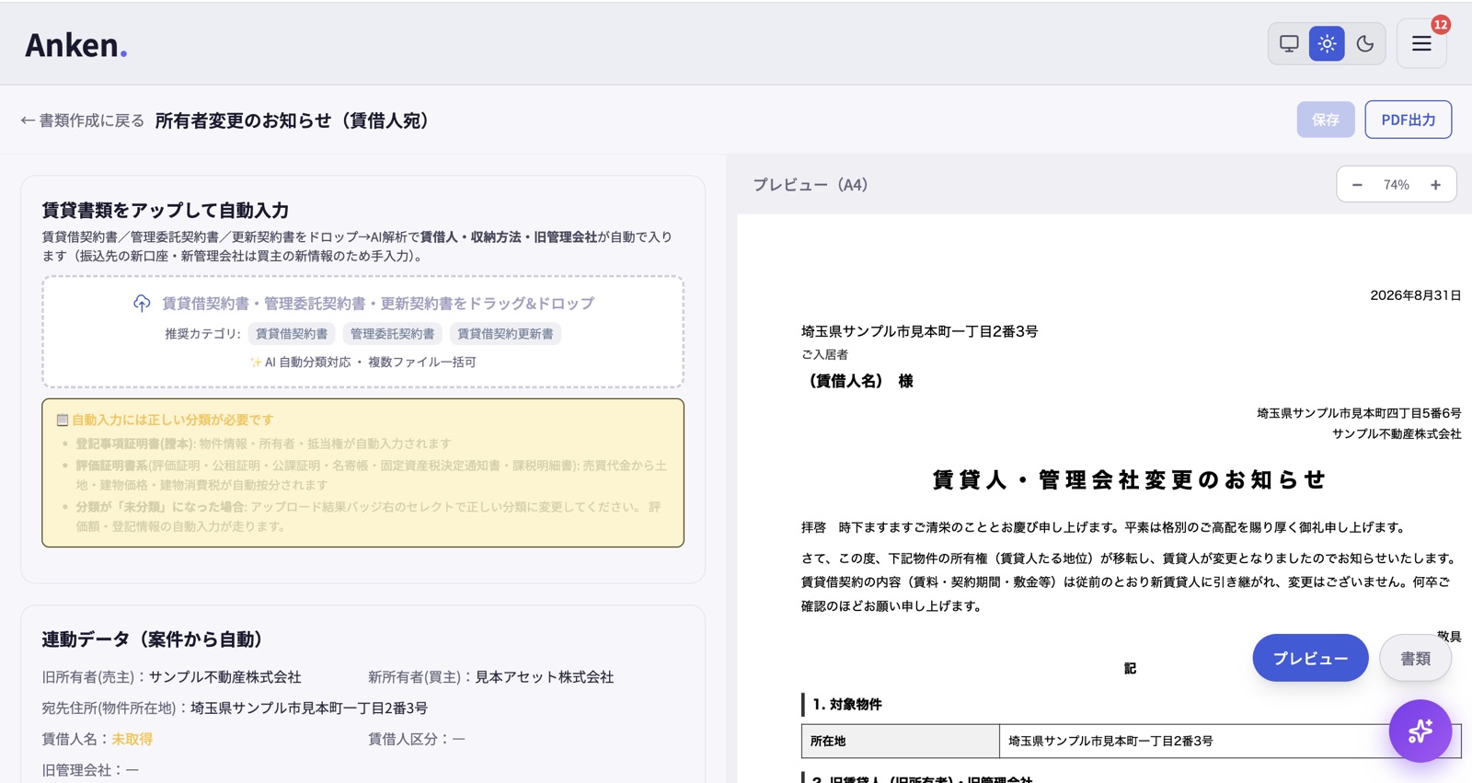The image size is (1472, 783).
Task: Click the 所在地 table header cell
Action: tap(900, 741)
